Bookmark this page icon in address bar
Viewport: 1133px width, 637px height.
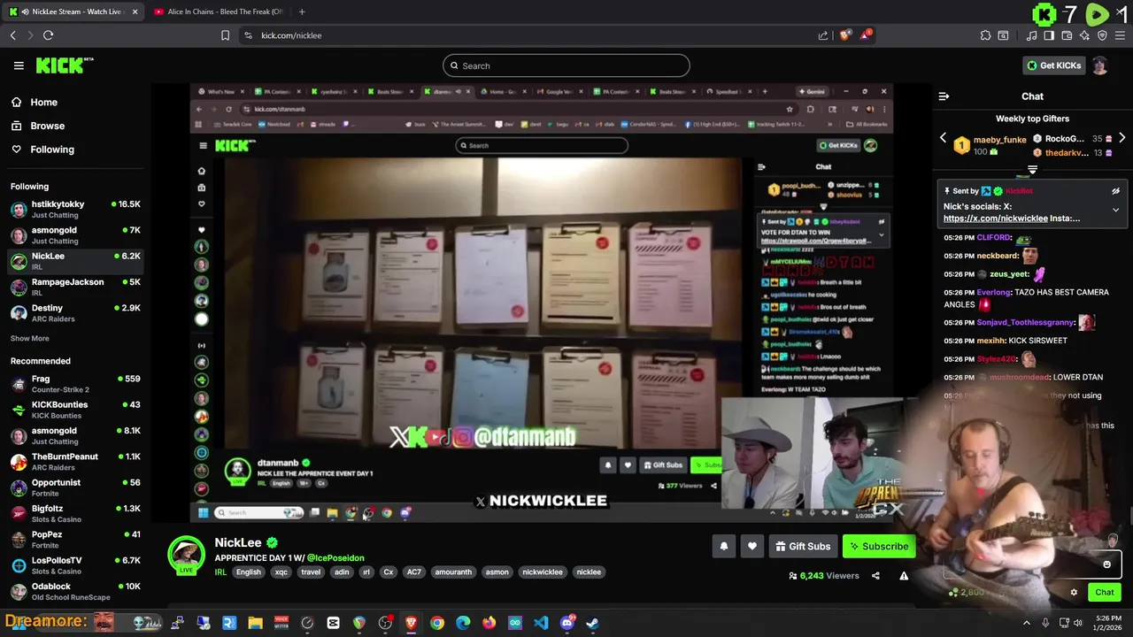[225, 35]
